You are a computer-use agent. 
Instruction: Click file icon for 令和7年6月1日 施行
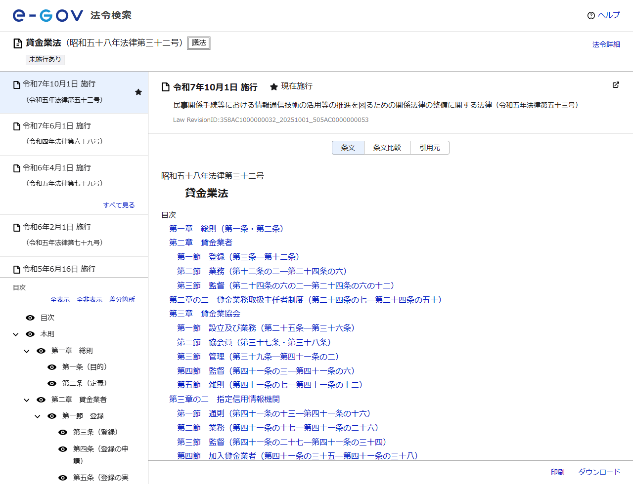pos(17,126)
